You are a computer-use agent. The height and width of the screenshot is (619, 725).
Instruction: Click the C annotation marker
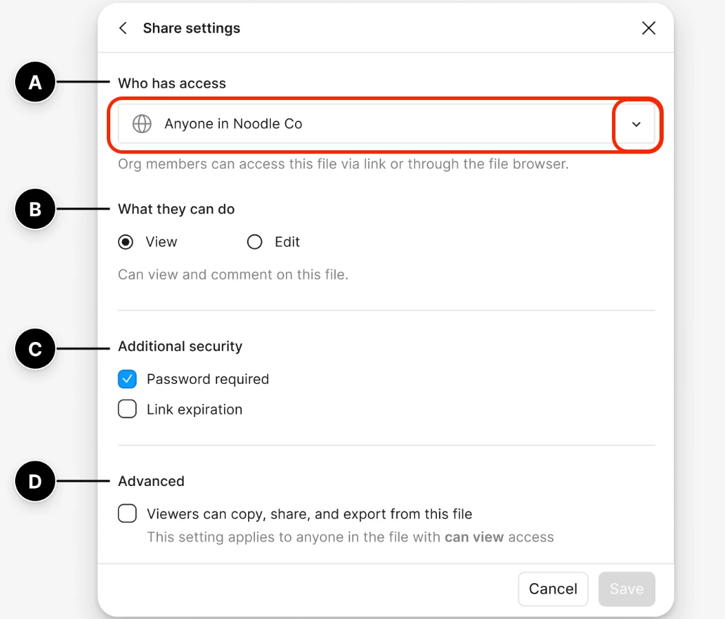[35, 349]
